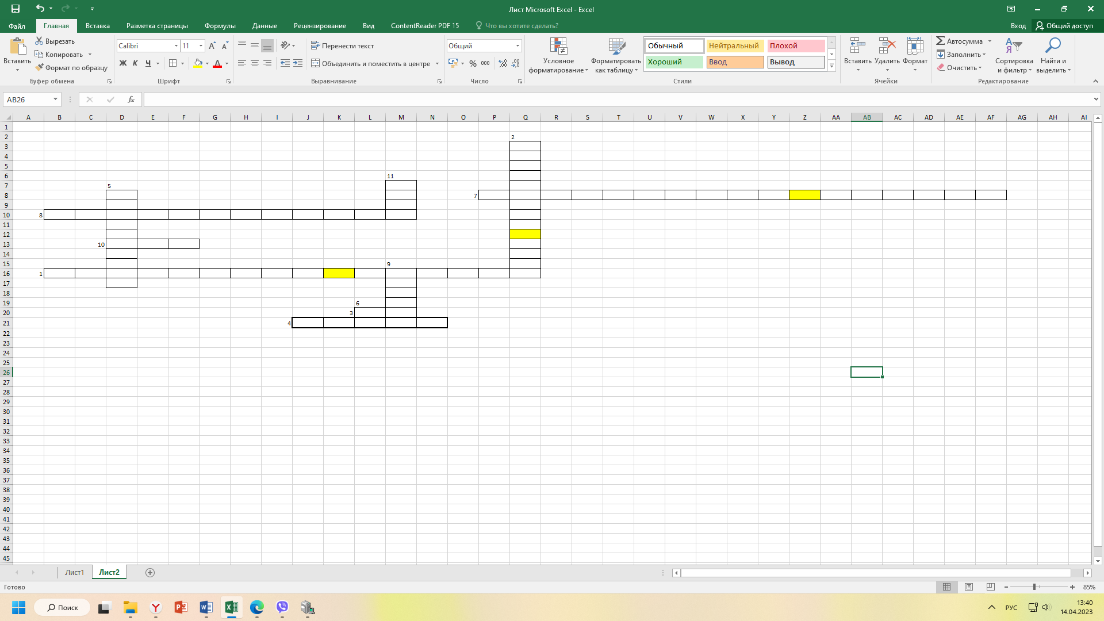Click the Paste (Вставить) clipboard icon
Image resolution: width=1104 pixels, height=621 pixels.
tap(17, 47)
